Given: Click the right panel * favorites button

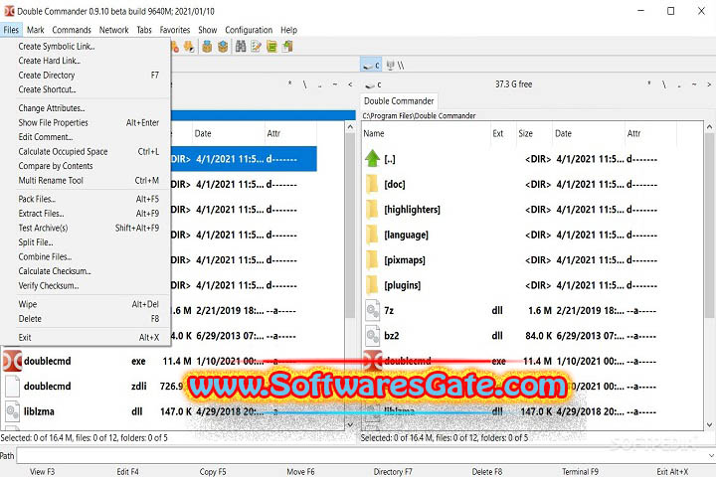Looking at the screenshot, I should (x=648, y=84).
